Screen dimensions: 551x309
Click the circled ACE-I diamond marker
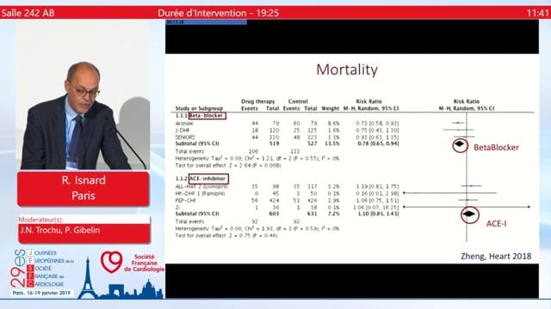coord(470,214)
